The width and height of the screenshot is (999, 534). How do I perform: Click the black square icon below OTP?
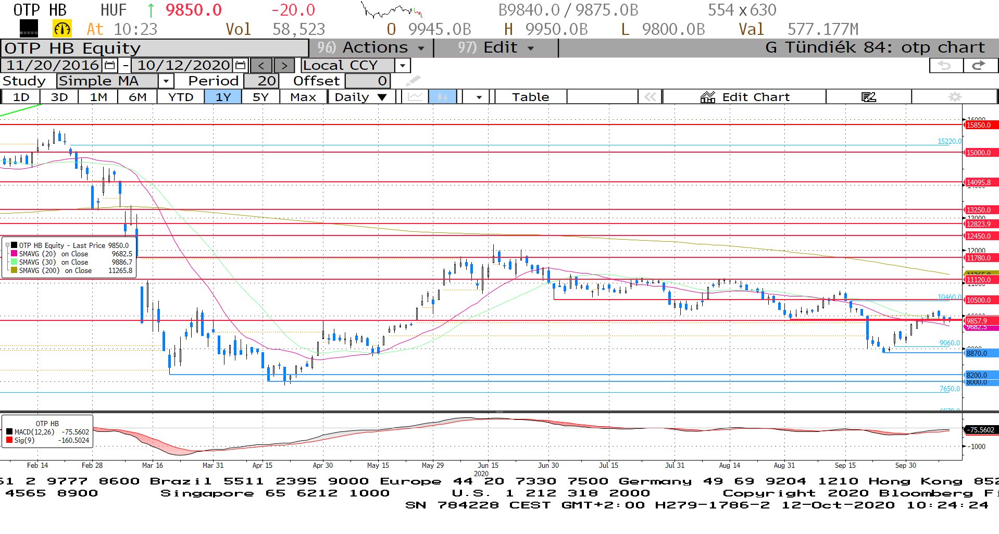pos(29,29)
